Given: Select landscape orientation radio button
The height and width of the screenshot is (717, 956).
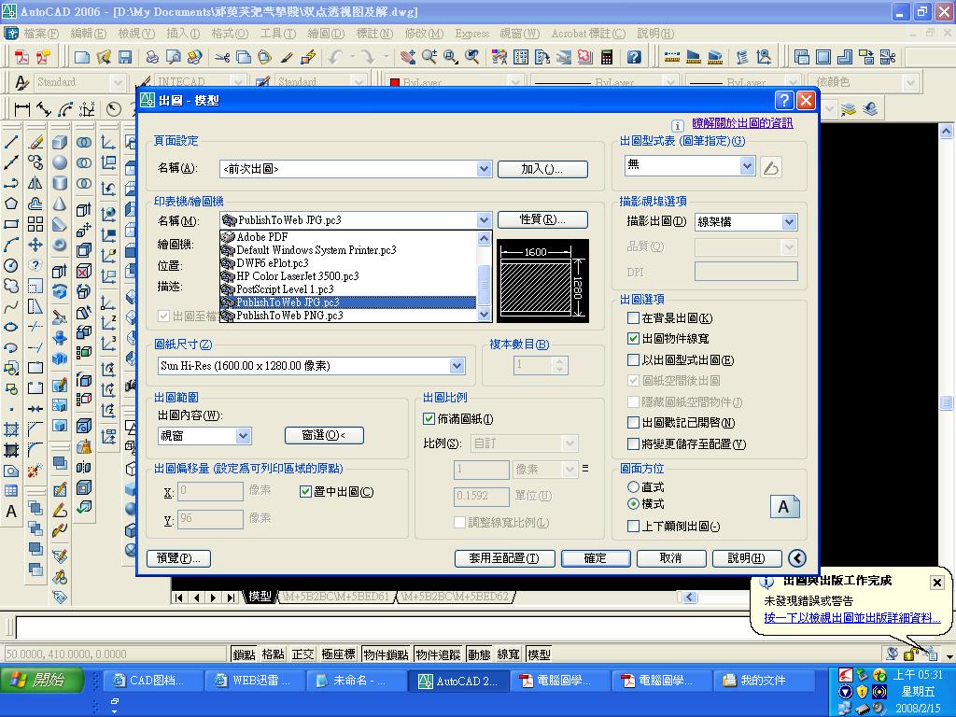Looking at the screenshot, I should 633,503.
